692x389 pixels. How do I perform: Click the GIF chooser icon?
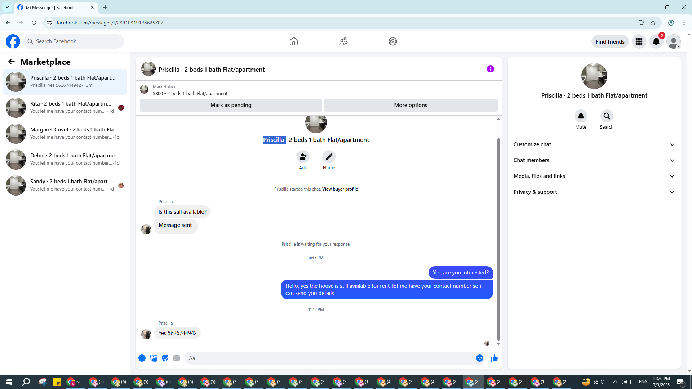pyautogui.click(x=176, y=358)
